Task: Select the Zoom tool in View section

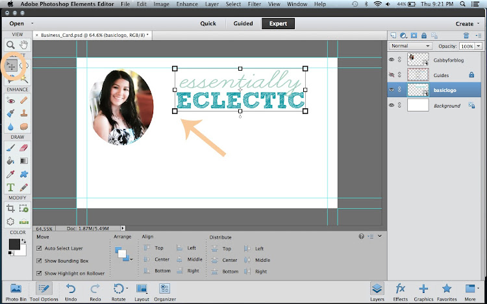Action: click(10, 45)
